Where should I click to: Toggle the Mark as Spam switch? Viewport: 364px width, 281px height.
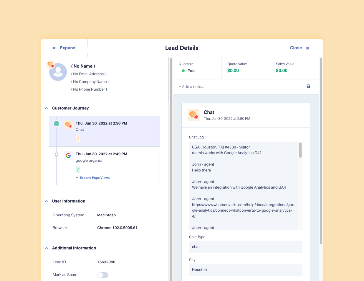[103, 275]
